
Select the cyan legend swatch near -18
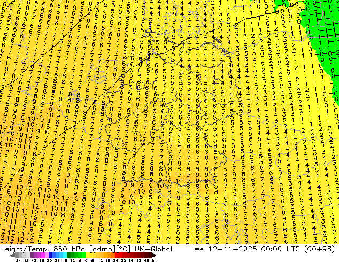(x=65, y=255)
